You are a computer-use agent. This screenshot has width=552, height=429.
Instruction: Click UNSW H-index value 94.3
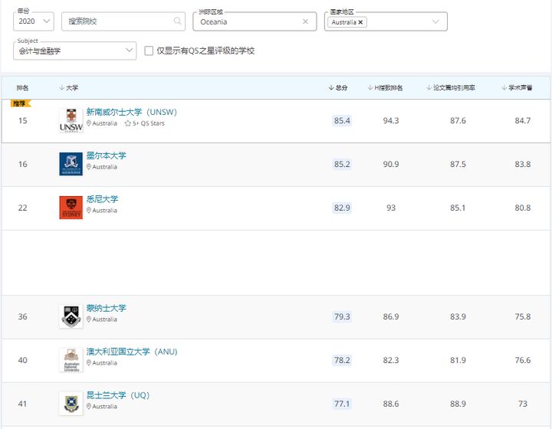point(391,120)
